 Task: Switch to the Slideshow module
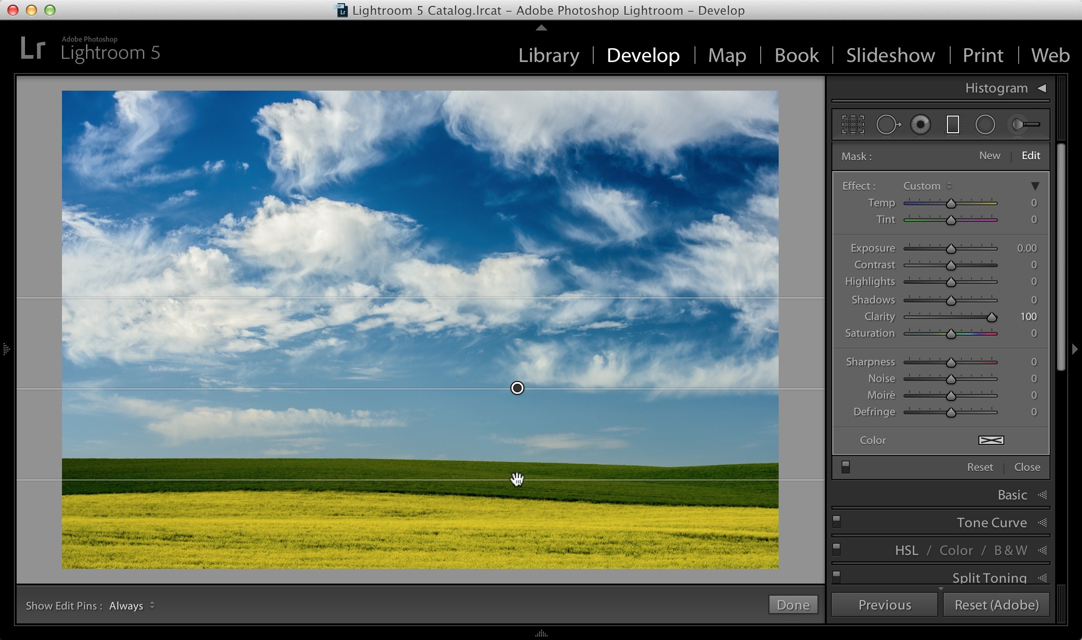891,55
